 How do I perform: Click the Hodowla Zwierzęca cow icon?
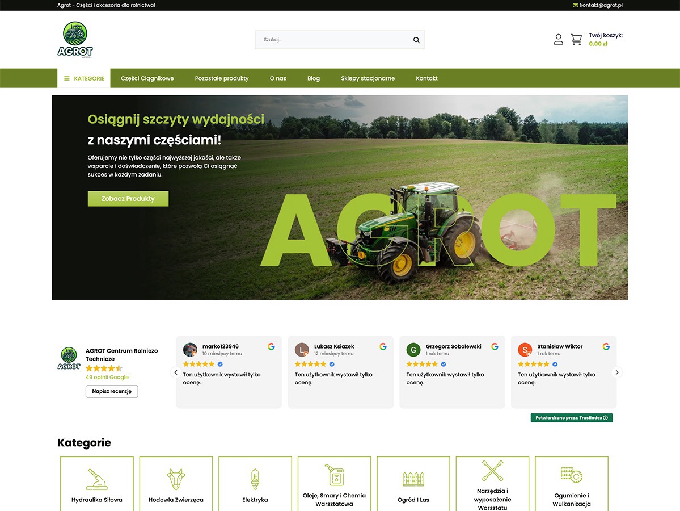(x=176, y=479)
